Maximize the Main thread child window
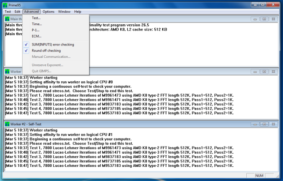 click(264, 19)
